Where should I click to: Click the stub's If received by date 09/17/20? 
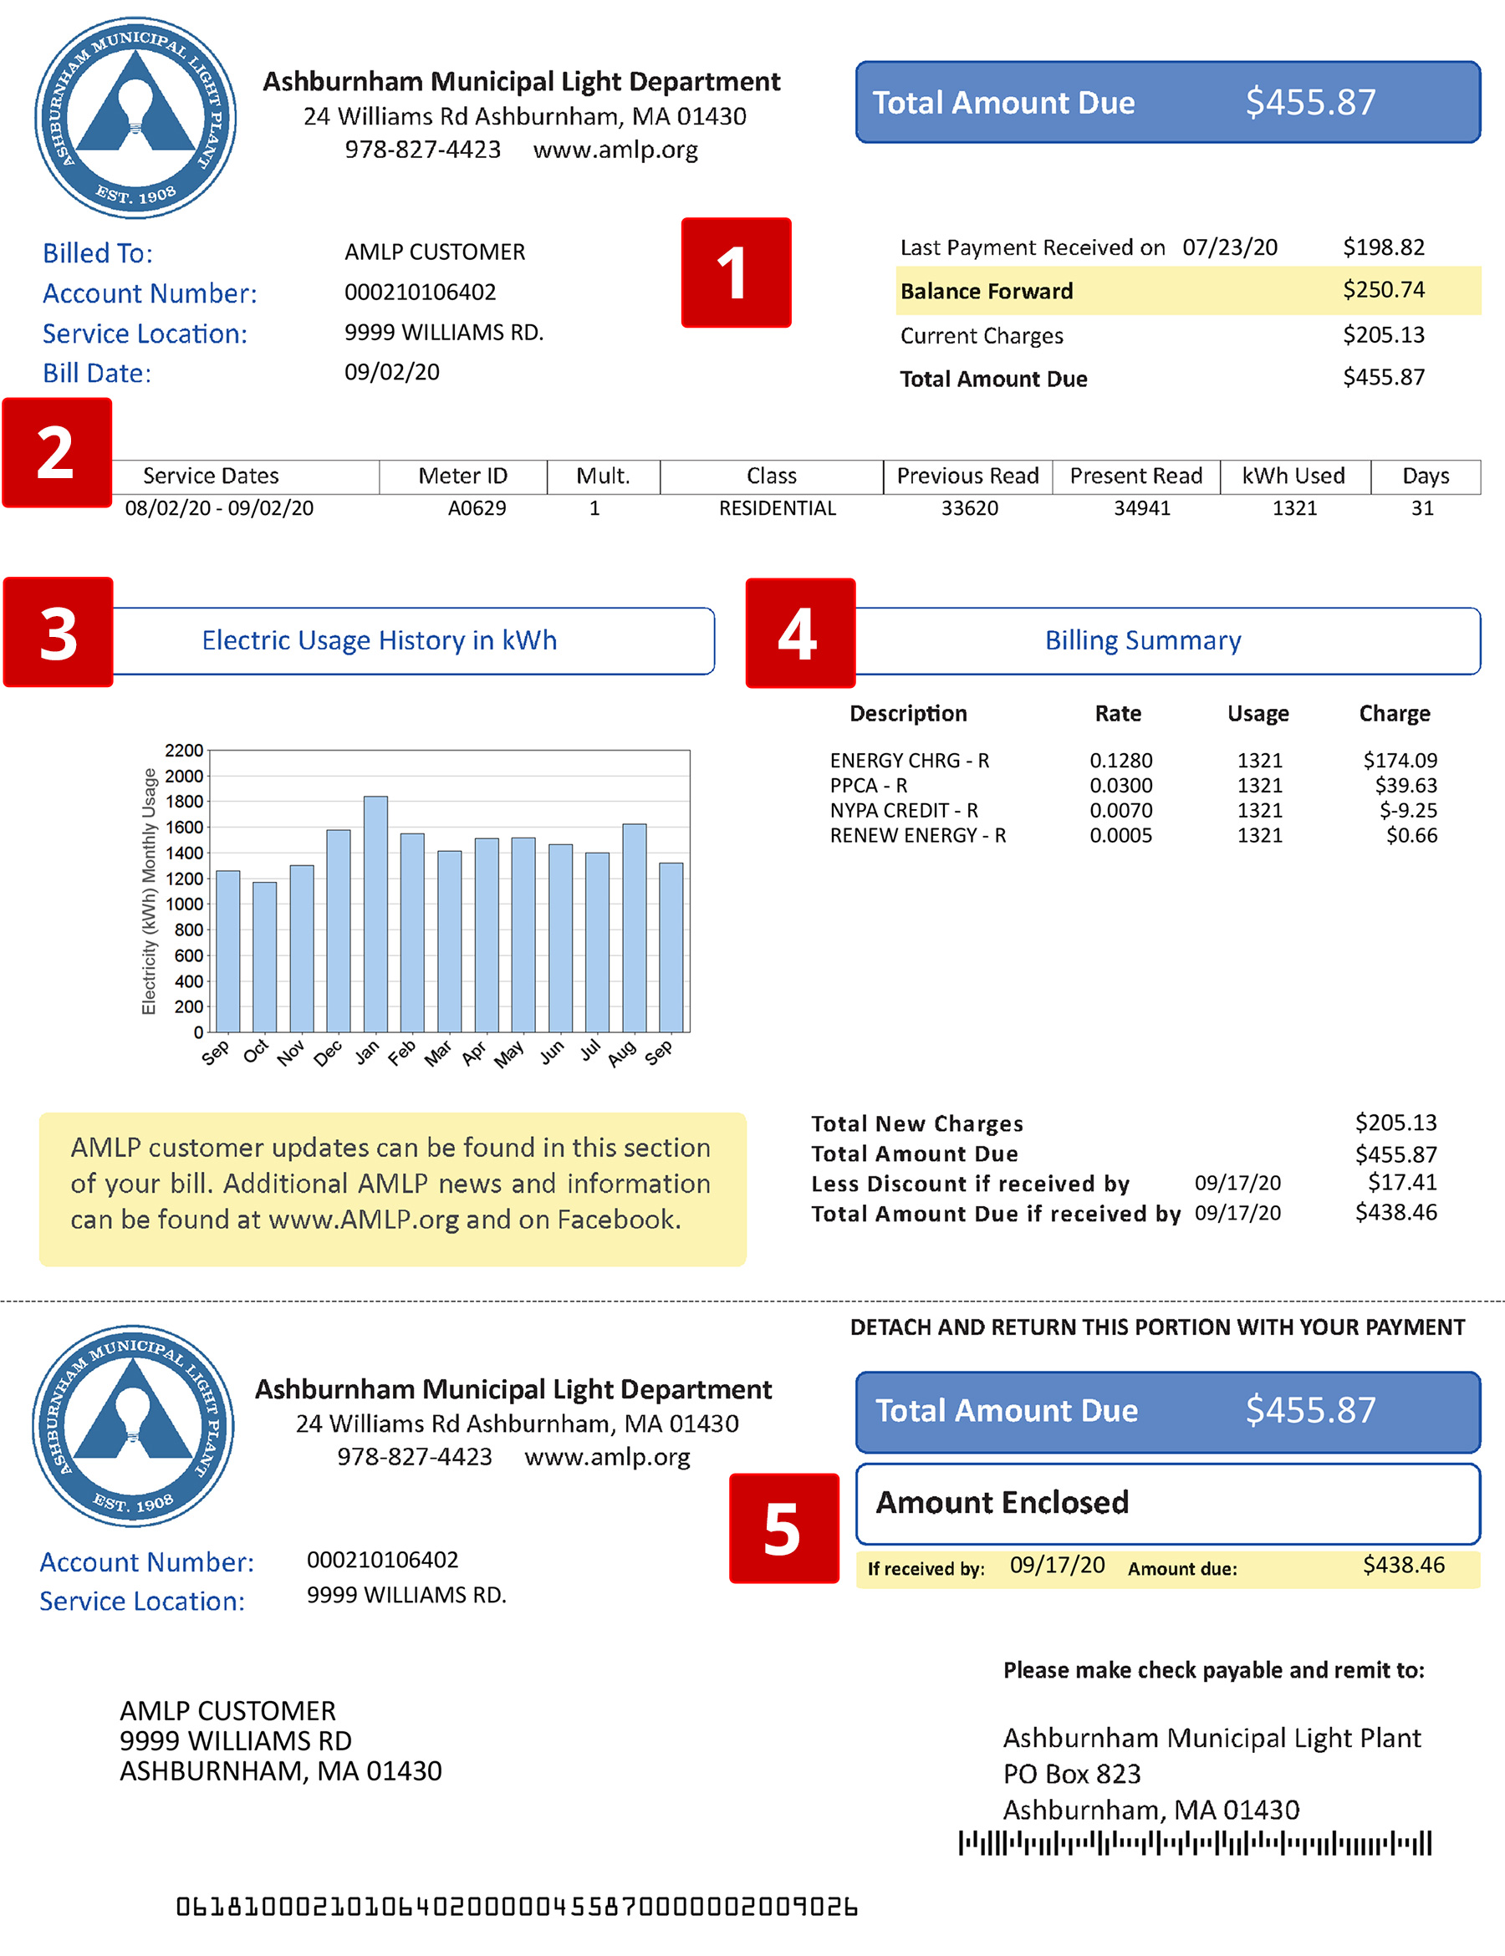pos(1057,1566)
